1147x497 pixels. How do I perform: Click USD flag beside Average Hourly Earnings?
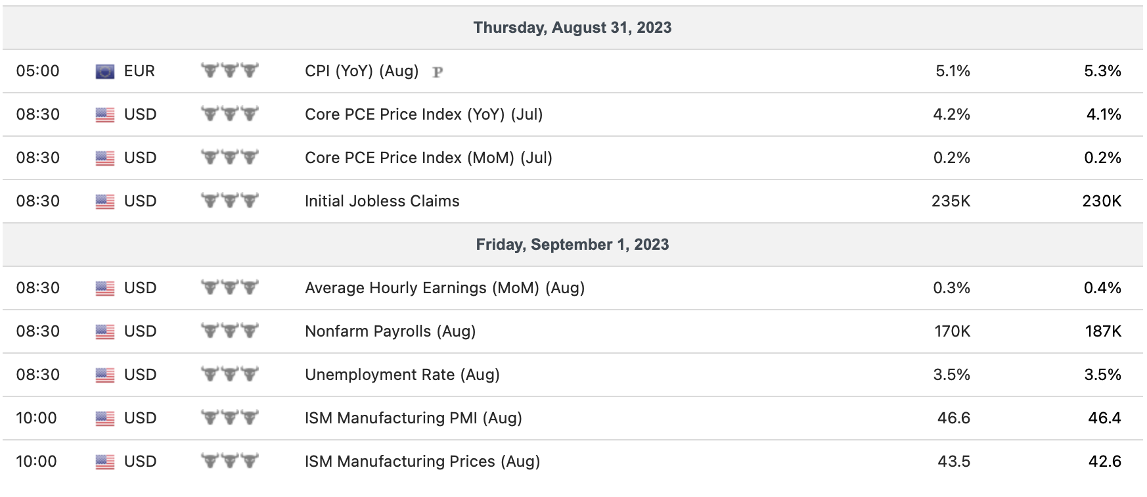pos(105,288)
